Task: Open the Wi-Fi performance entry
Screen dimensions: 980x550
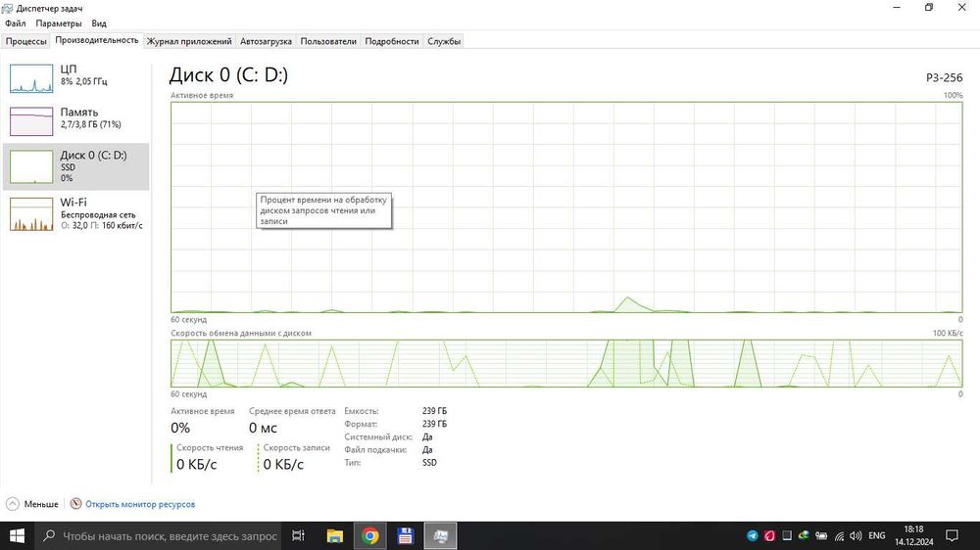Action: (x=75, y=213)
